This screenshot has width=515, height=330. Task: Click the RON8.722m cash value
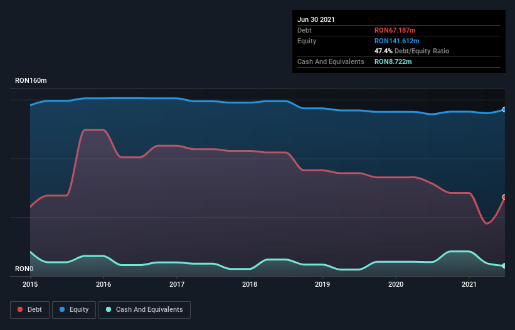393,61
